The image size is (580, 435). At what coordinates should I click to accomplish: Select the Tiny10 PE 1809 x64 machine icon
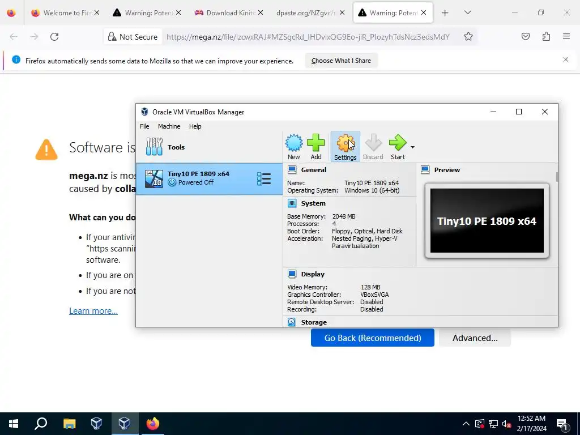(x=154, y=178)
